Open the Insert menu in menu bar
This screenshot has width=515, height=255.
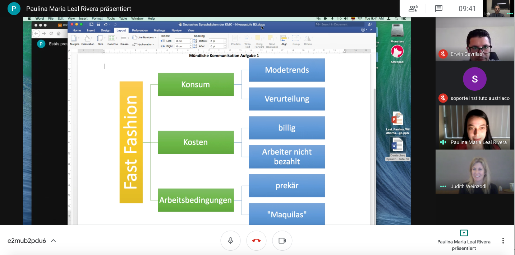click(x=83, y=18)
